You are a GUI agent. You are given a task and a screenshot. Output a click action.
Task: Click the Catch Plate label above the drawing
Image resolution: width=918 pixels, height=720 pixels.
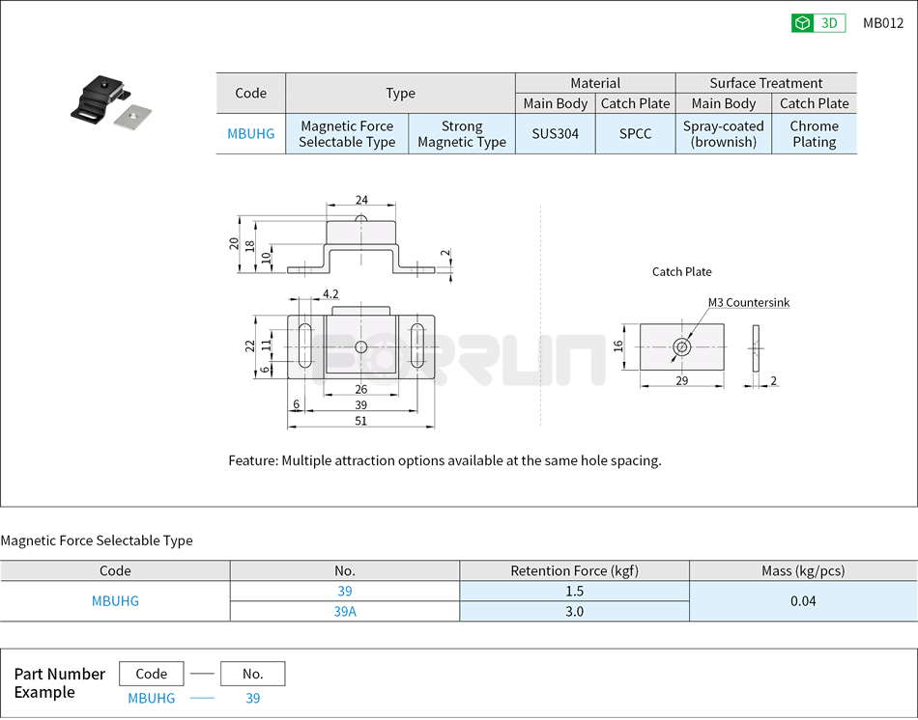681,271
